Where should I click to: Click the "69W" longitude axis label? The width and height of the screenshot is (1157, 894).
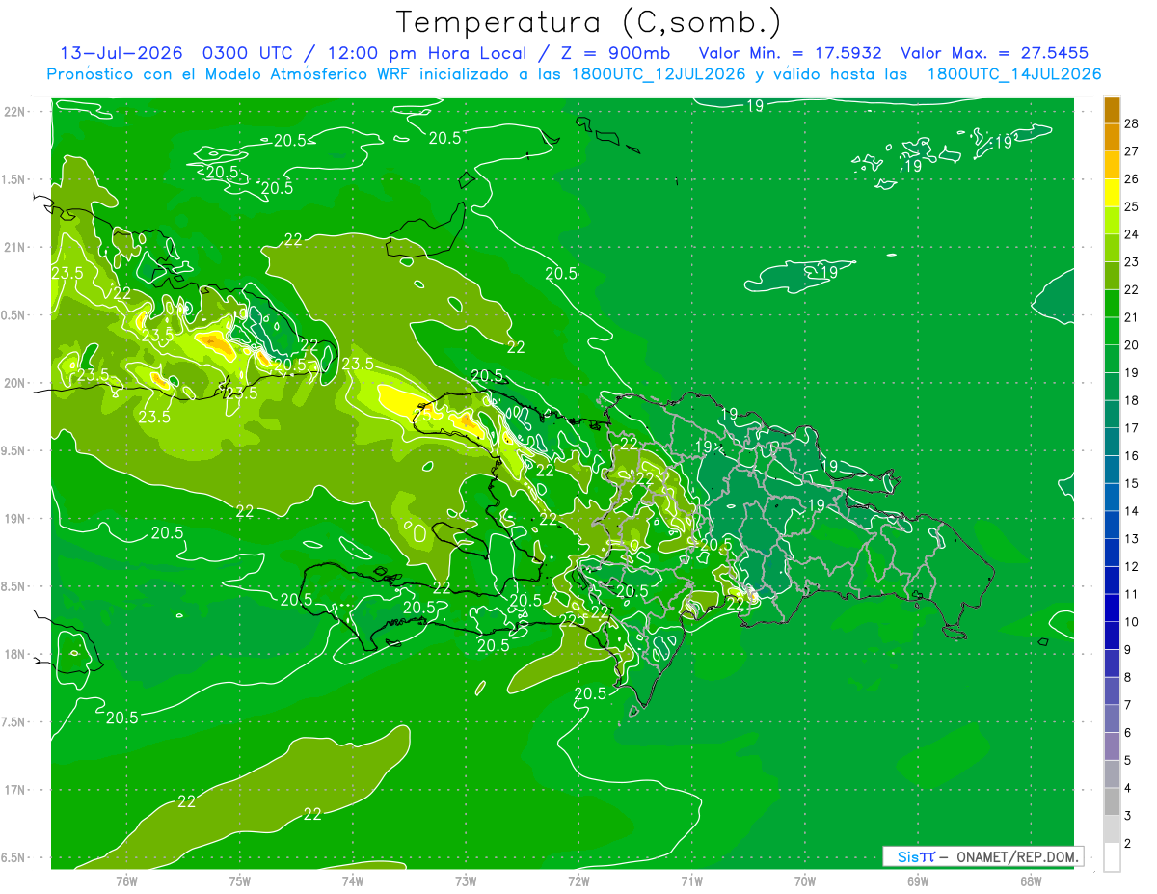(918, 880)
